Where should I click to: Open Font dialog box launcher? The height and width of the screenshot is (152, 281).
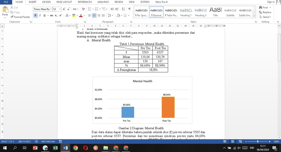(85, 22)
